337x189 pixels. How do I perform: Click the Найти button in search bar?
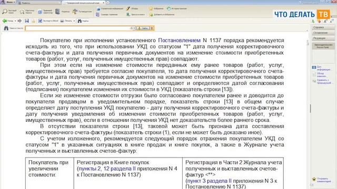point(143,28)
